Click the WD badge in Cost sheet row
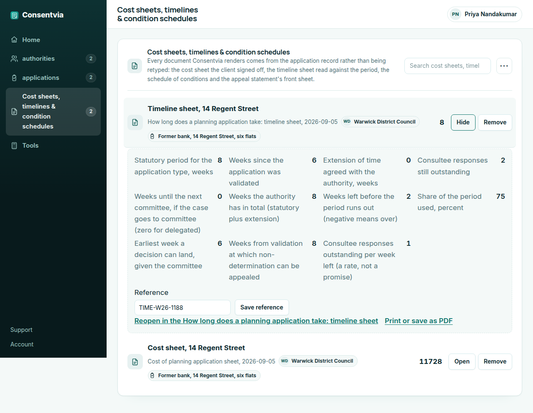The width and height of the screenshot is (533, 413). pos(284,361)
